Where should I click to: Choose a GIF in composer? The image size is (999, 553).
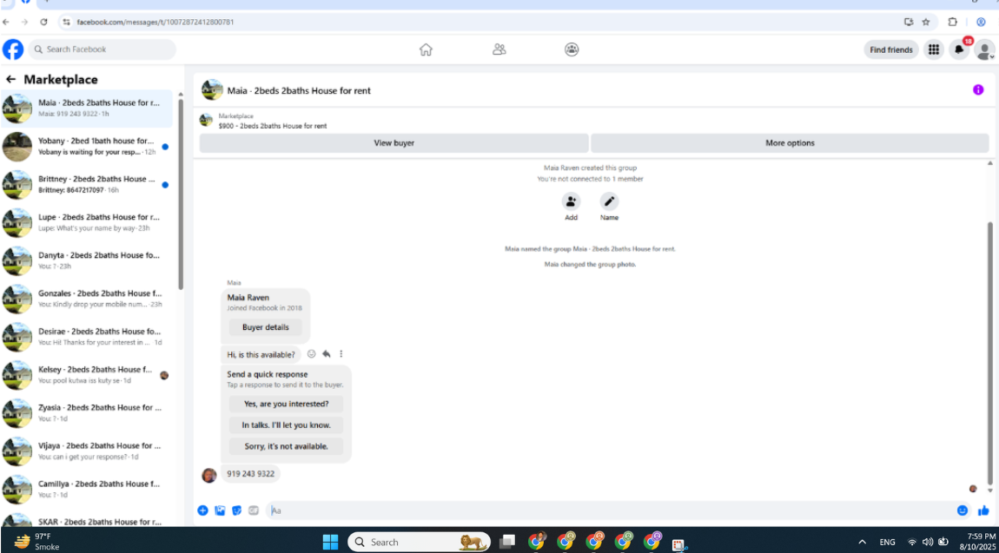pos(254,510)
